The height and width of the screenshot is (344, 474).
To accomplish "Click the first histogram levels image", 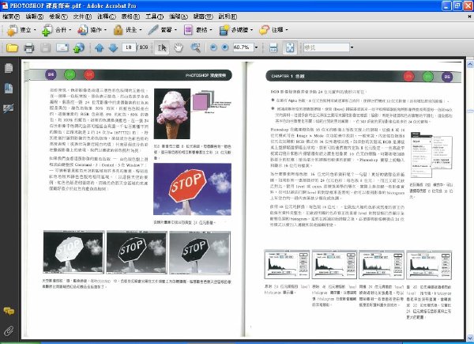I will click(x=287, y=264).
